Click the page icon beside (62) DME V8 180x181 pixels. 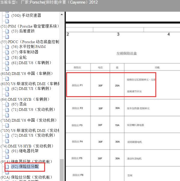pos(7,89)
